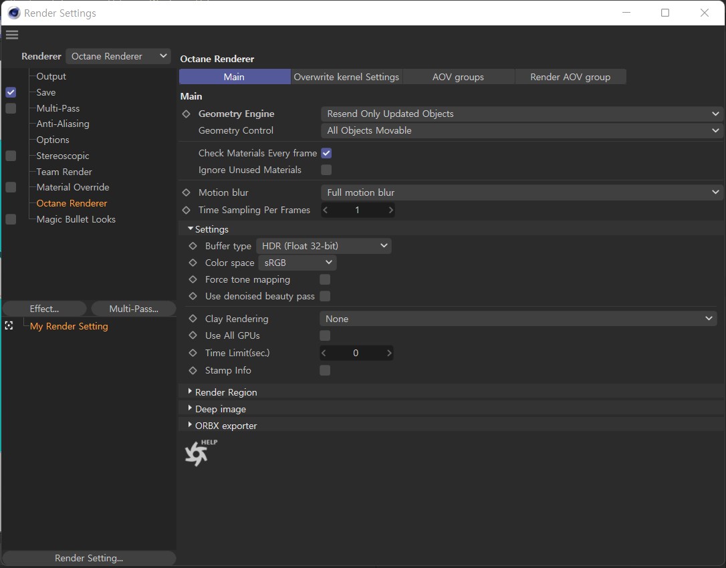Enable Ignore Unused Materials checkbox
Image resolution: width=726 pixels, height=568 pixels.
click(326, 170)
